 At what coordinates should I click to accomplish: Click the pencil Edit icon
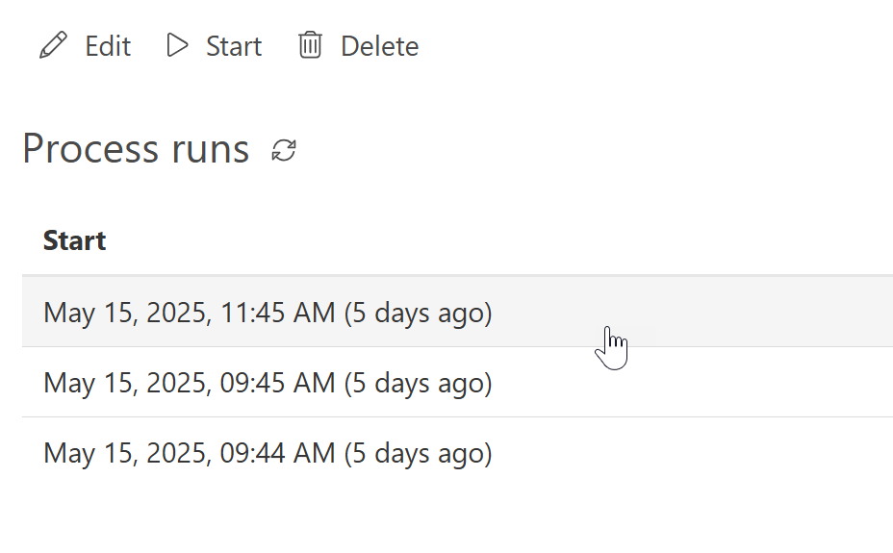54,46
